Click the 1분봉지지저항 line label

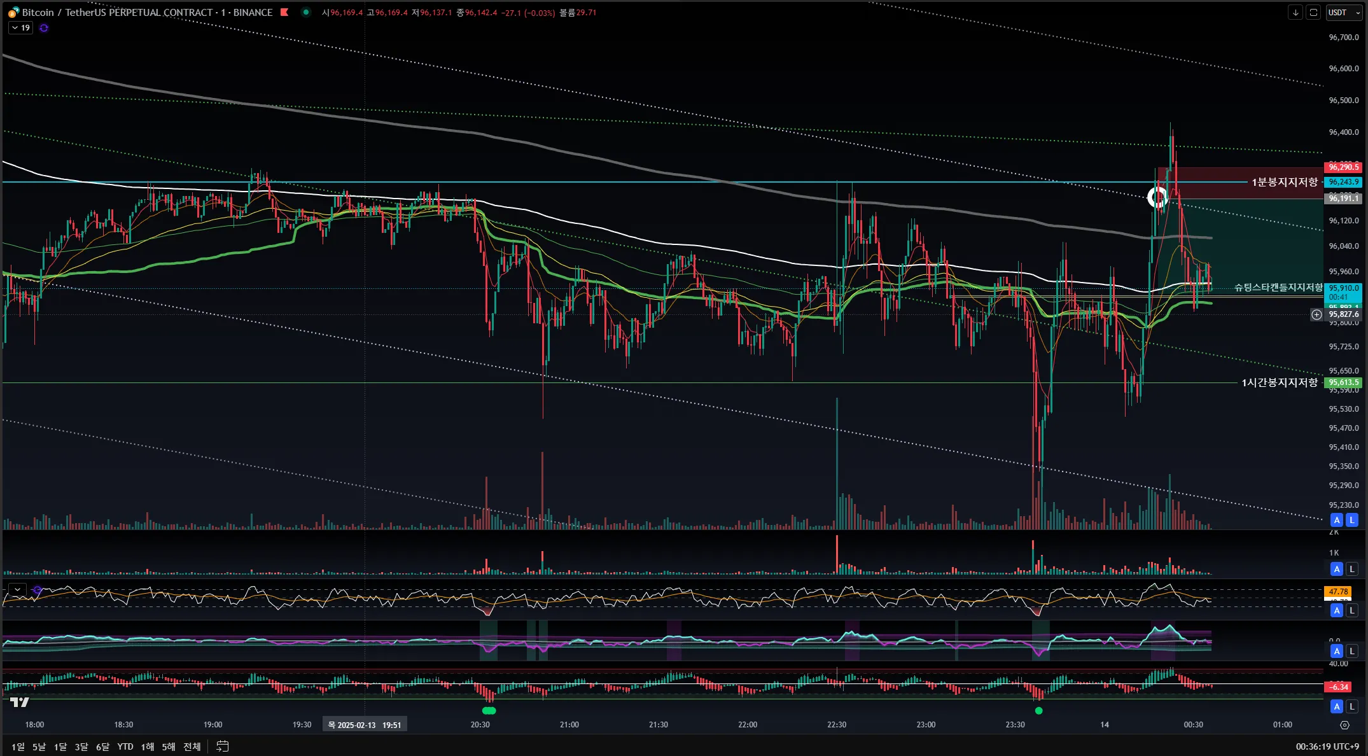pyautogui.click(x=1285, y=183)
